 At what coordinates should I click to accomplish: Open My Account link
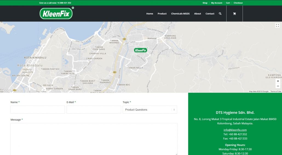click(x=217, y=3)
